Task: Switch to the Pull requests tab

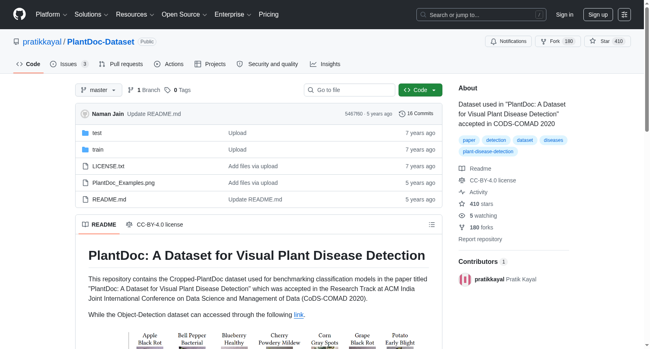Action: [121, 64]
